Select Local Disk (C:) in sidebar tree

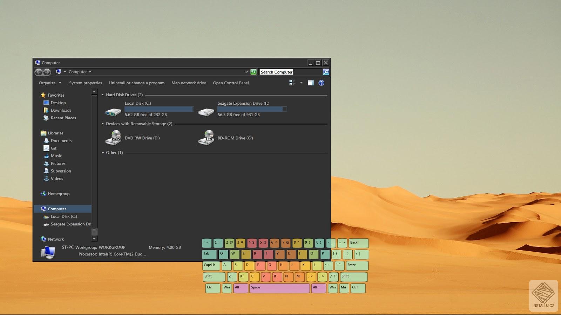63,216
